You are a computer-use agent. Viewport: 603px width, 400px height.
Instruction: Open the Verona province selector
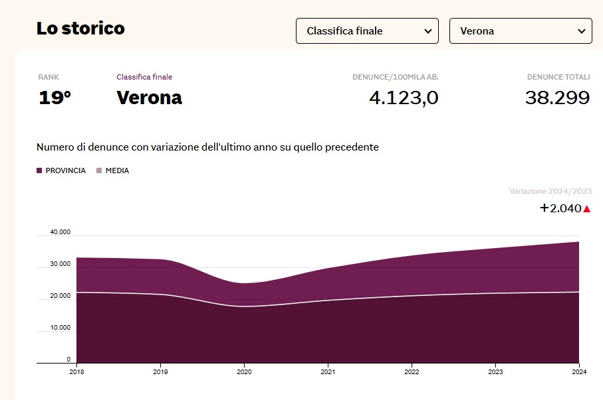pyautogui.click(x=521, y=31)
